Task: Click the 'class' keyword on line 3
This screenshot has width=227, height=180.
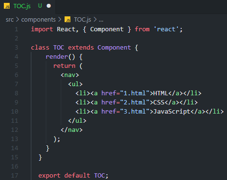Action: [40, 48]
